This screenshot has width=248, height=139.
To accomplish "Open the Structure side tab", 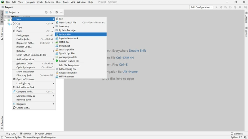I will [x=2, y=33].
